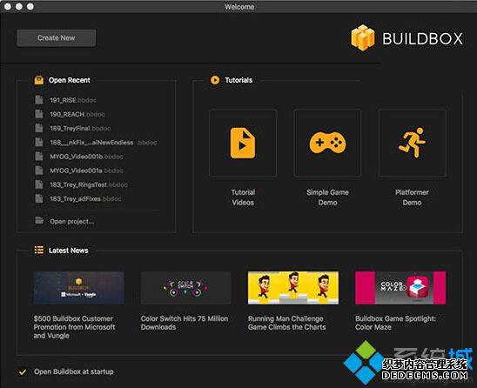Open recent file MYOG_Video001b.bbdoc

tap(86, 157)
